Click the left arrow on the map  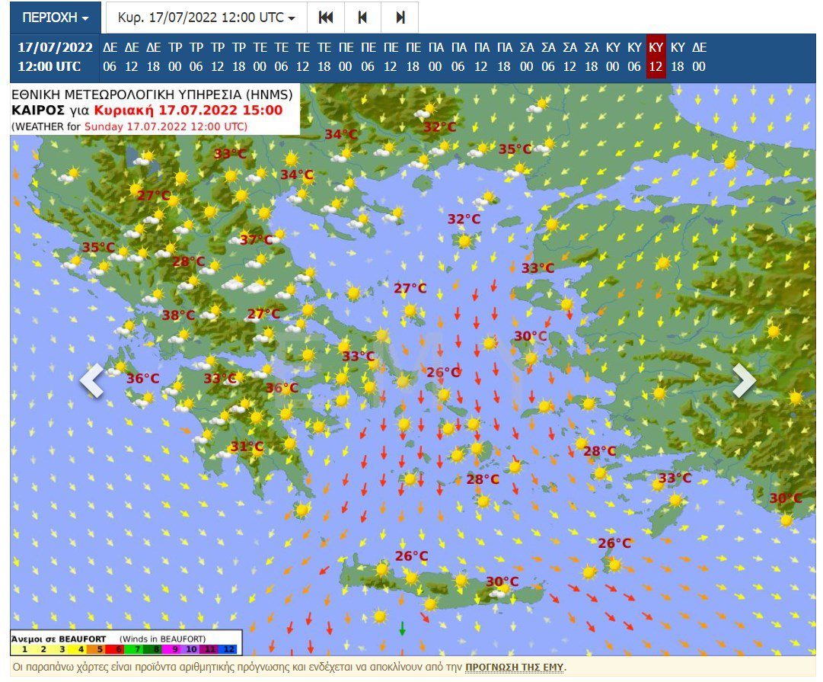[92, 380]
